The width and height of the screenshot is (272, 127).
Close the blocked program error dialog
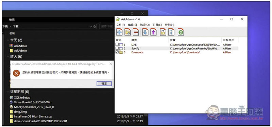tap(111, 64)
